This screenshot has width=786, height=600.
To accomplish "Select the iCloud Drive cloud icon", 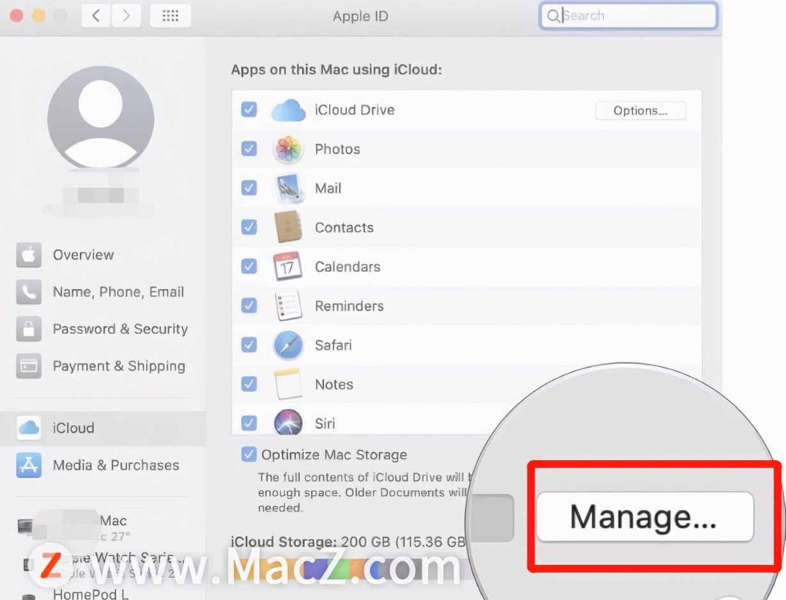I will [288, 109].
